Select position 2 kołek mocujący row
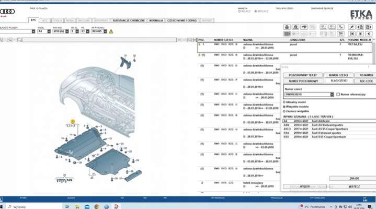Image resolution: width=376 pixels, height=209 pixels. (238, 184)
